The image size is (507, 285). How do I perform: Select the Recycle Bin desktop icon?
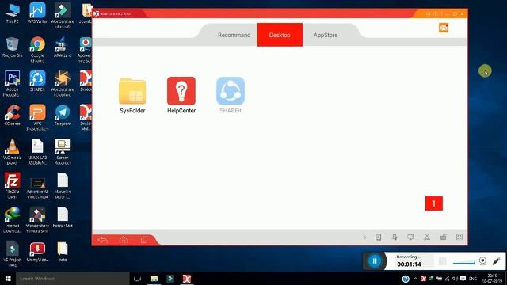(x=13, y=47)
